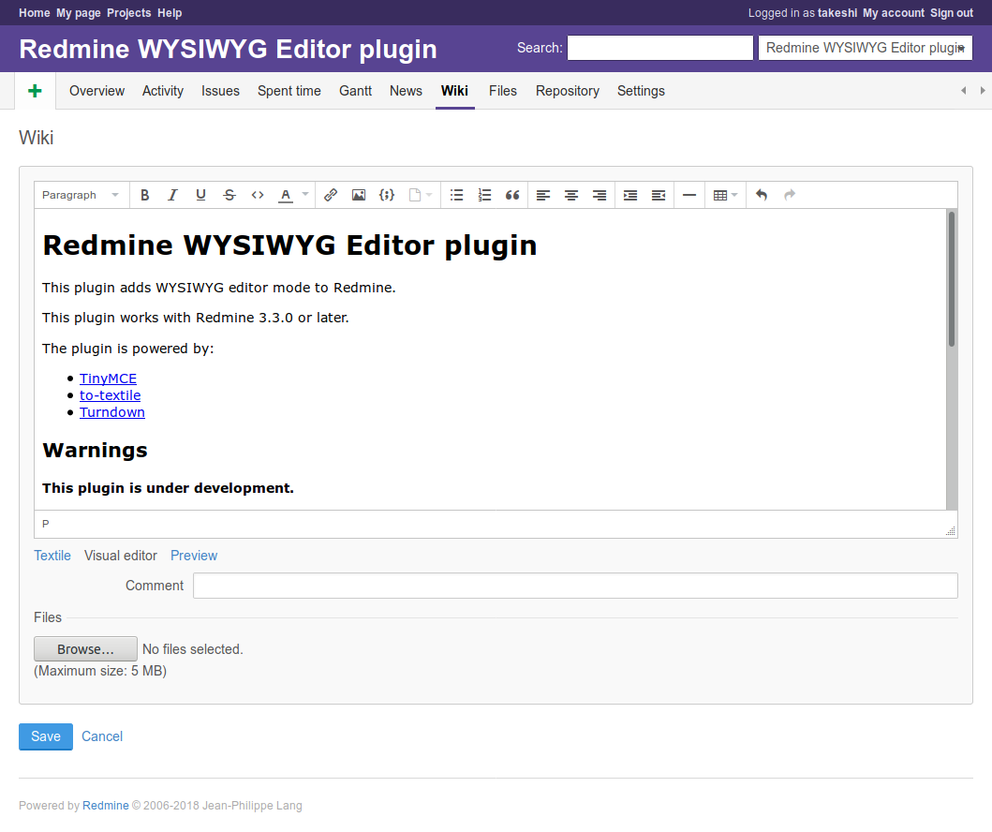The height and width of the screenshot is (832, 992).
Task: Toggle italic formatting
Action: (172, 195)
